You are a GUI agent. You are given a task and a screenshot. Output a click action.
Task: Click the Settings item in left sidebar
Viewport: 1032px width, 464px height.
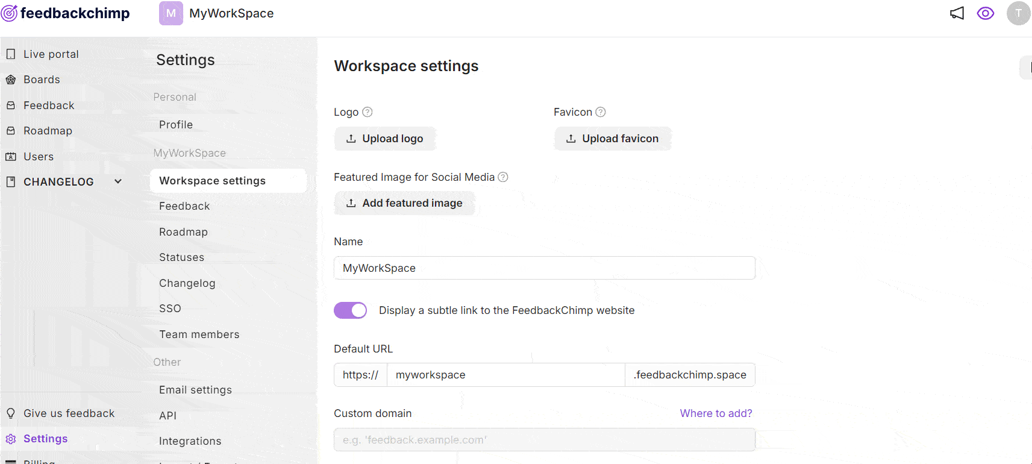pos(45,439)
